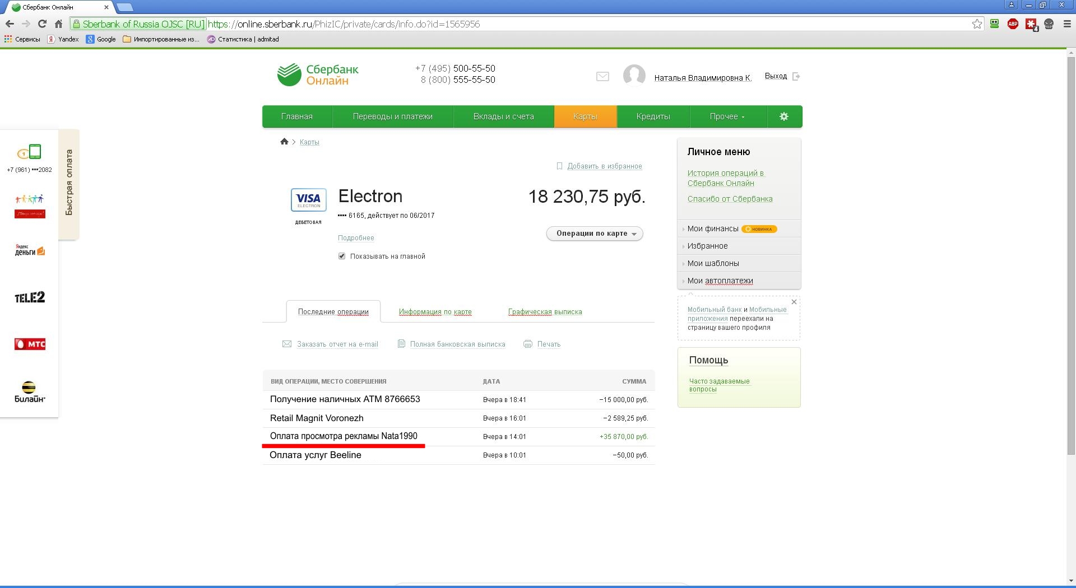Image resolution: width=1076 pixels, height=588 pixels.
Task: Open 'Переводы и платежи' menu item
Action: [392, 116]
